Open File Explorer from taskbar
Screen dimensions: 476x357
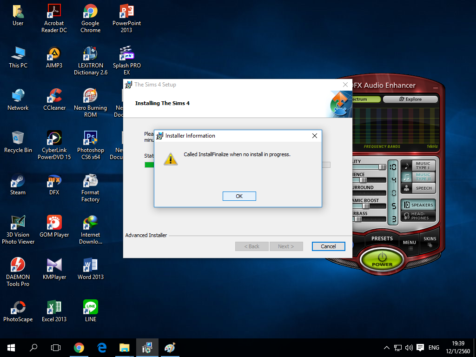(125, 348)
